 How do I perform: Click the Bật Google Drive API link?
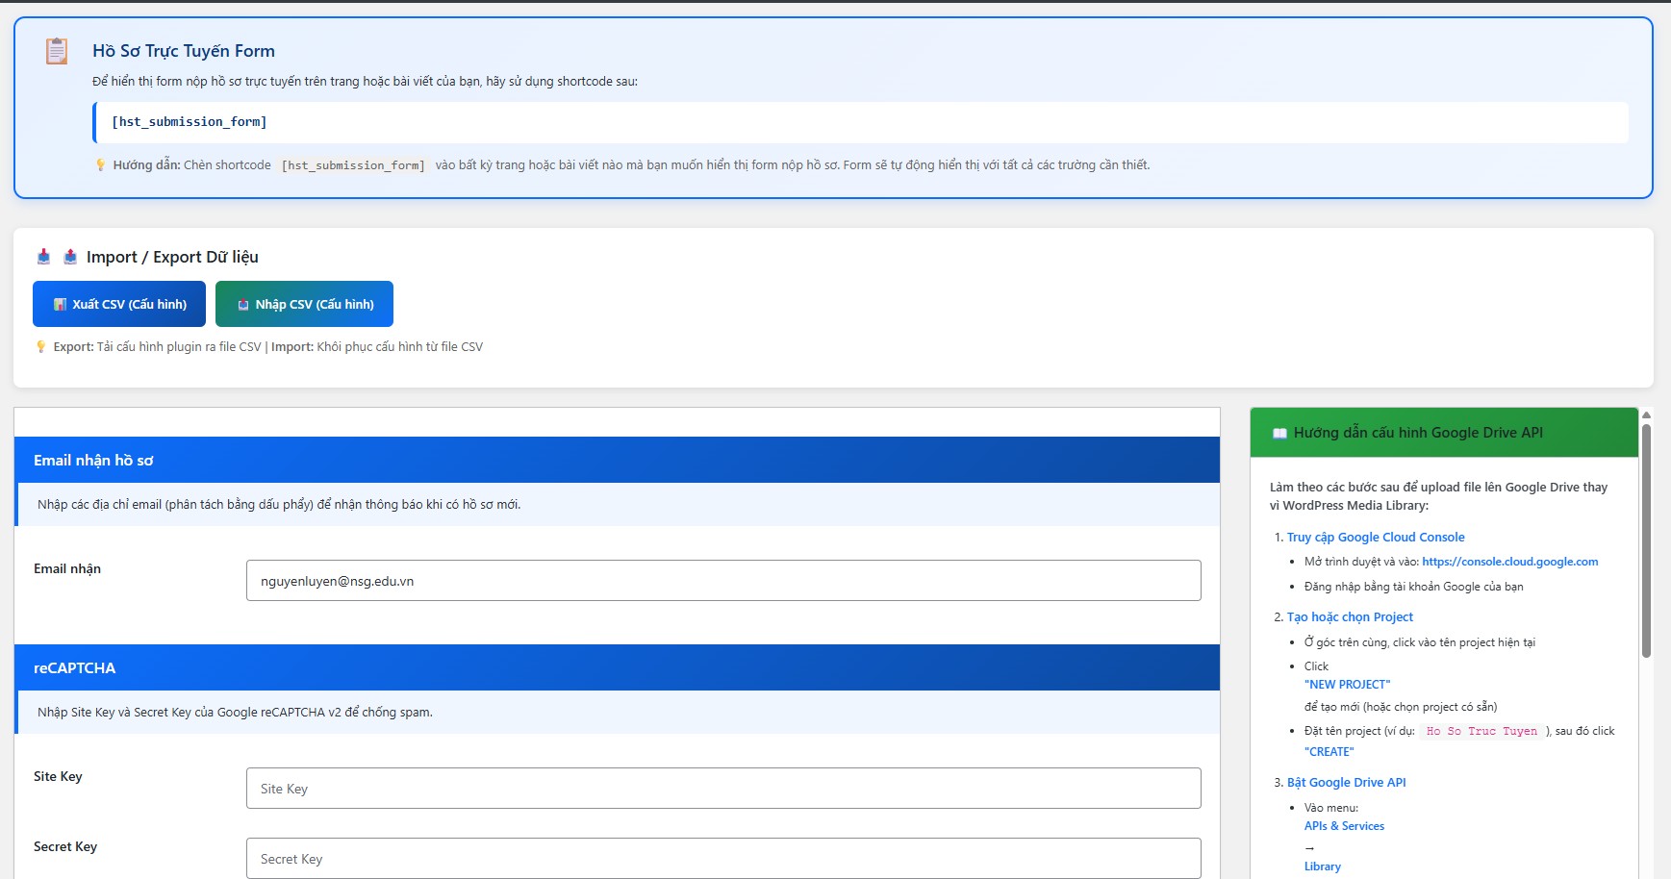coord(1346,783)
